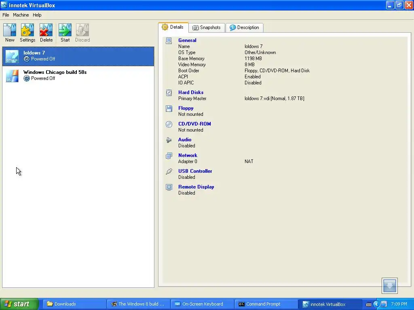Image resolution: width=414 pixels, height=310 pixels.
Task: Switch to the Description tab
Action: point(245,27)
